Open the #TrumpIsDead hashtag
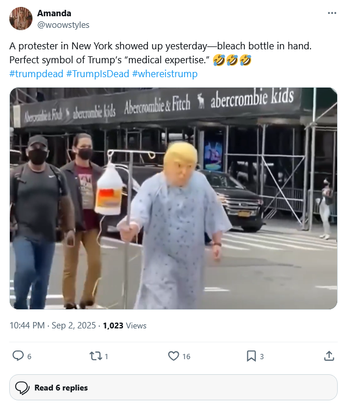 97,74
